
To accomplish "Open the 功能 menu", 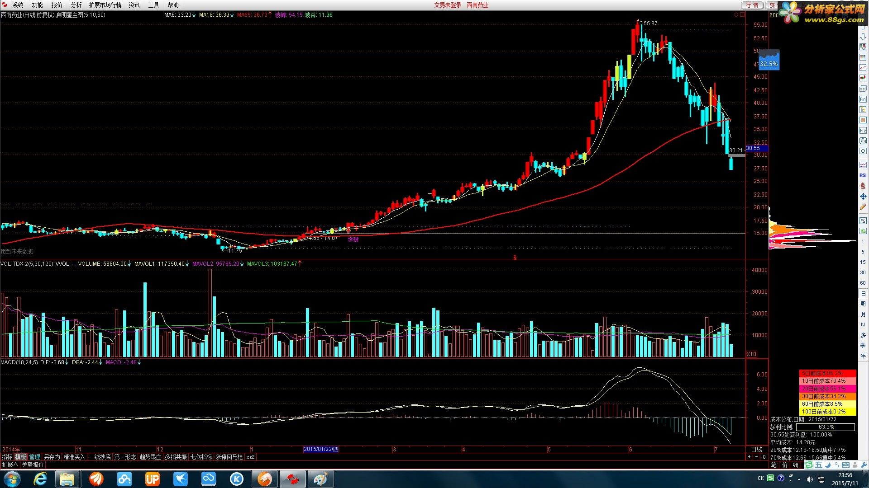I will click(x=37, y=5).
